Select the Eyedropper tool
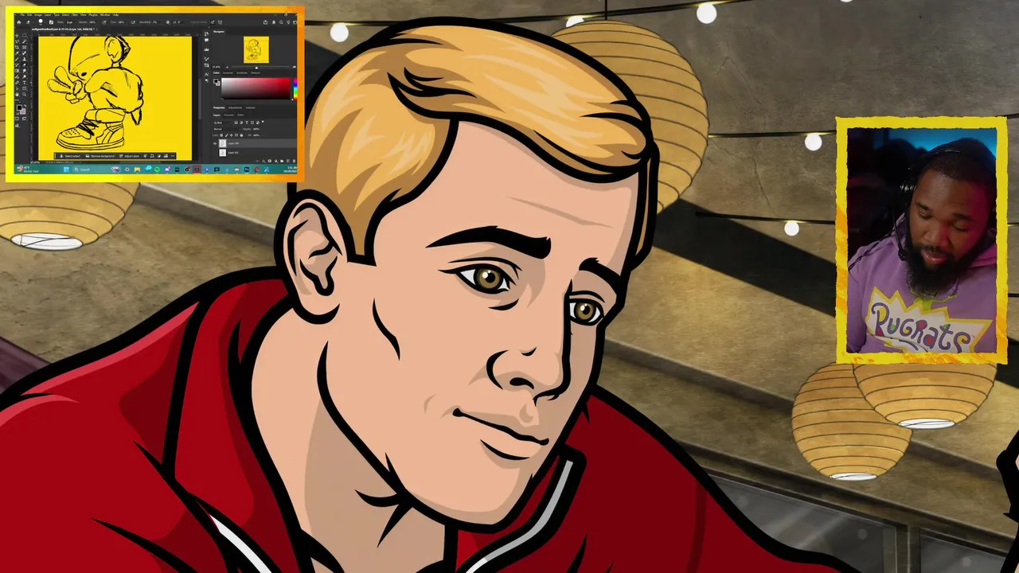Screen dimensions: 1019x573 [17, 53]
